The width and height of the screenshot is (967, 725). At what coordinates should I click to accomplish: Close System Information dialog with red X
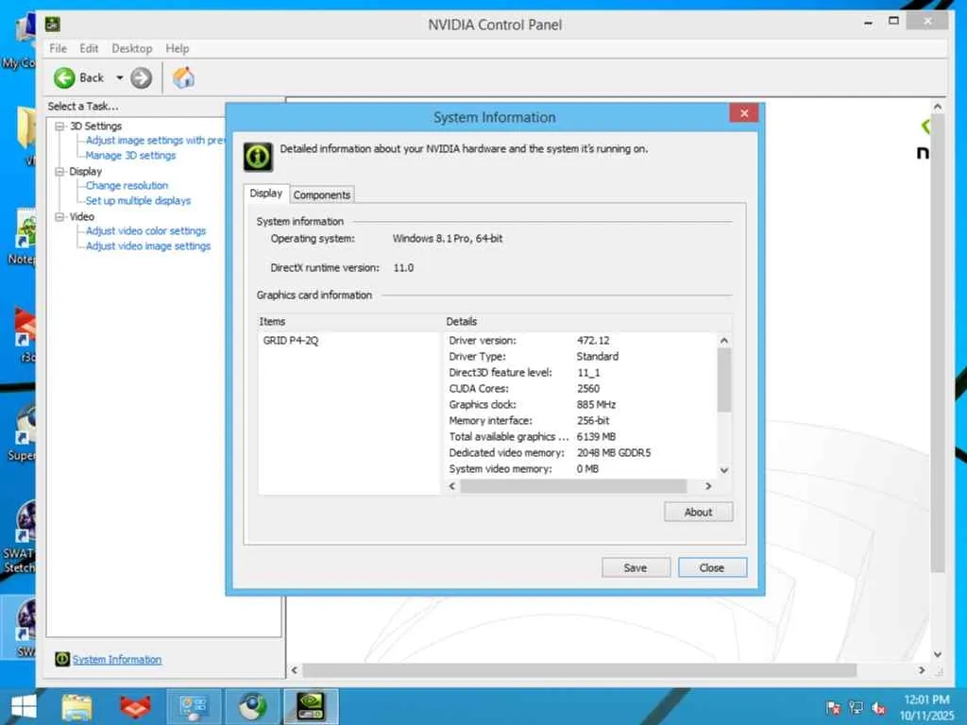click(744, 113)
